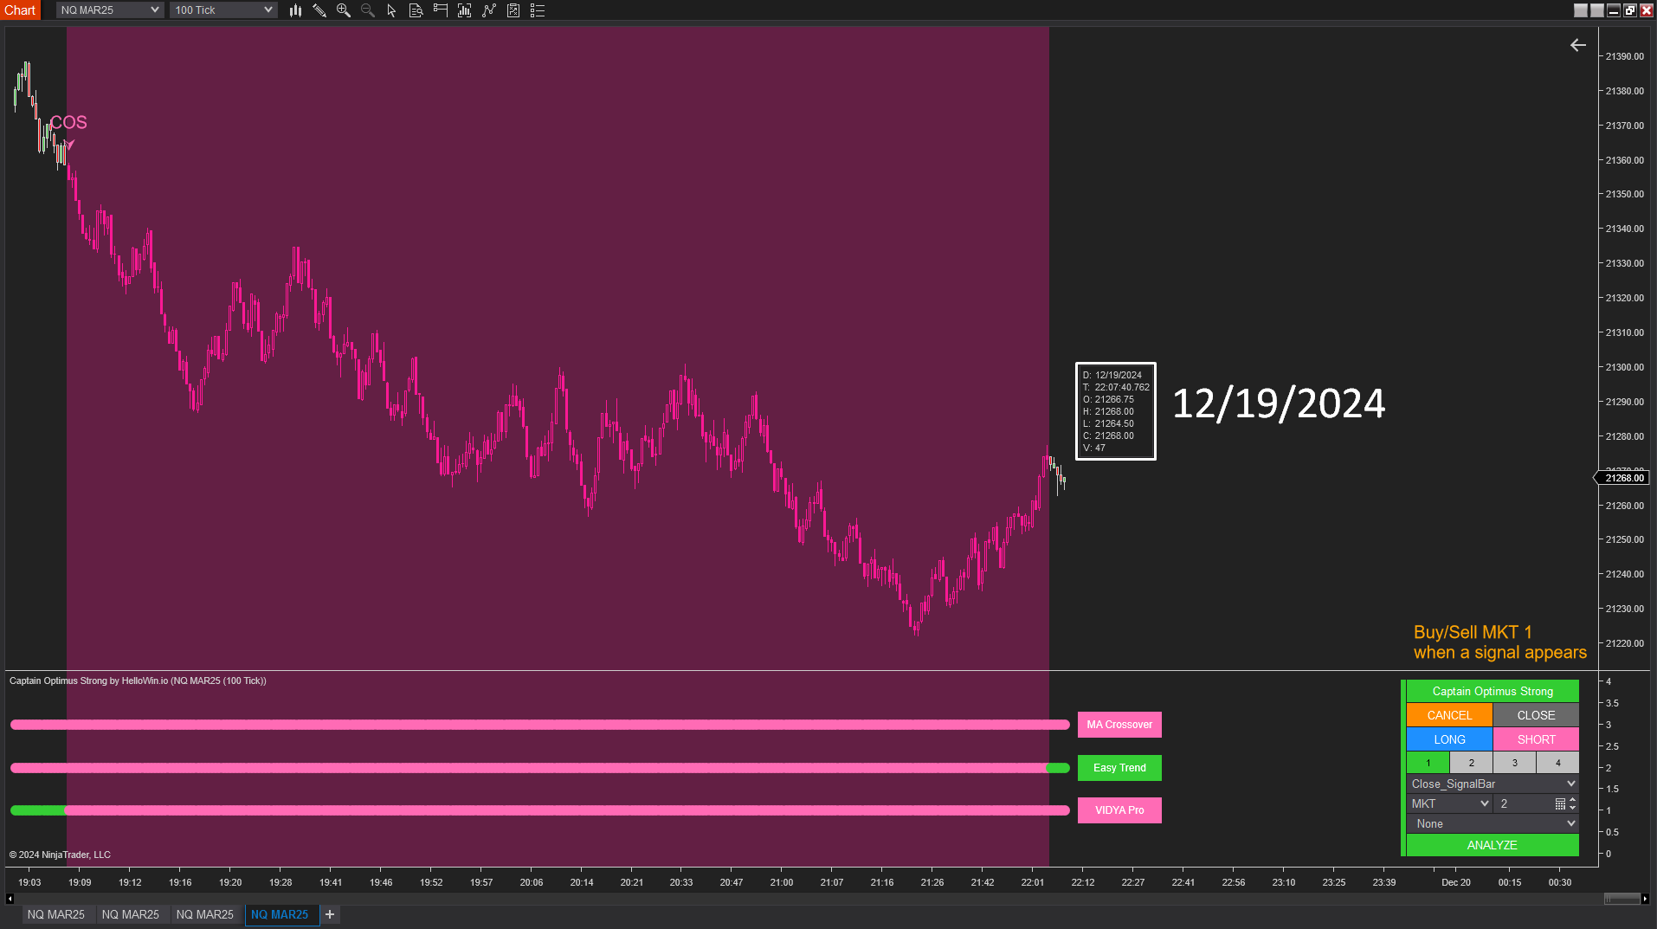Click the zoom out magnifier icon

(368, 10)
